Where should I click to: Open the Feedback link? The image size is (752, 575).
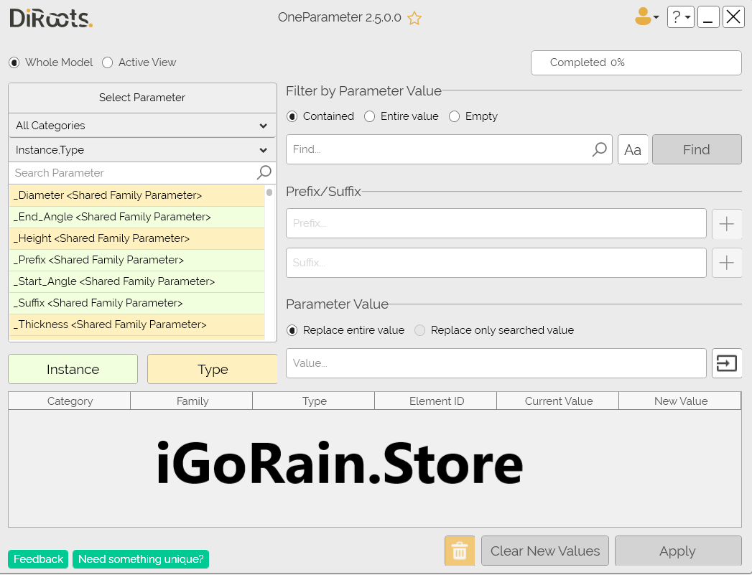[x=39, y=559]
